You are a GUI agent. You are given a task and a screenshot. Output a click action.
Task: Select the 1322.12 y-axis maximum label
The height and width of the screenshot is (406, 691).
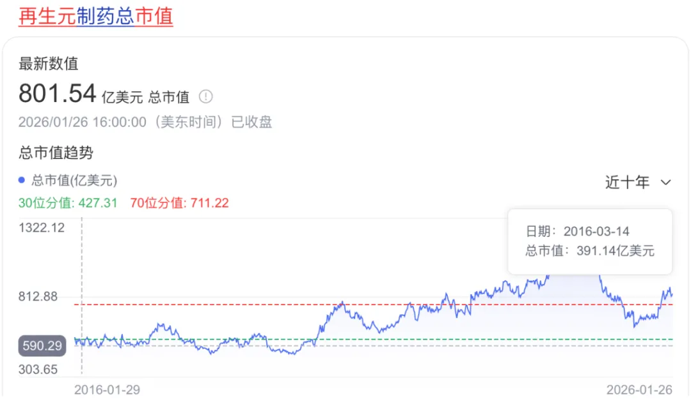[x=42, y=228]
